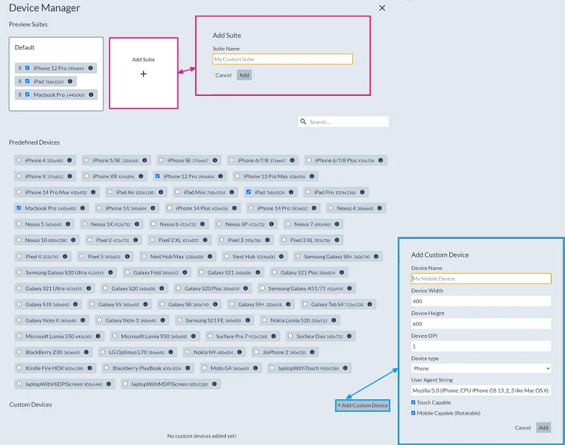Click plus icon in Add Suite card
Image resolution: width=565 pixels, height=445 pixels.
(x=143, y=74)
